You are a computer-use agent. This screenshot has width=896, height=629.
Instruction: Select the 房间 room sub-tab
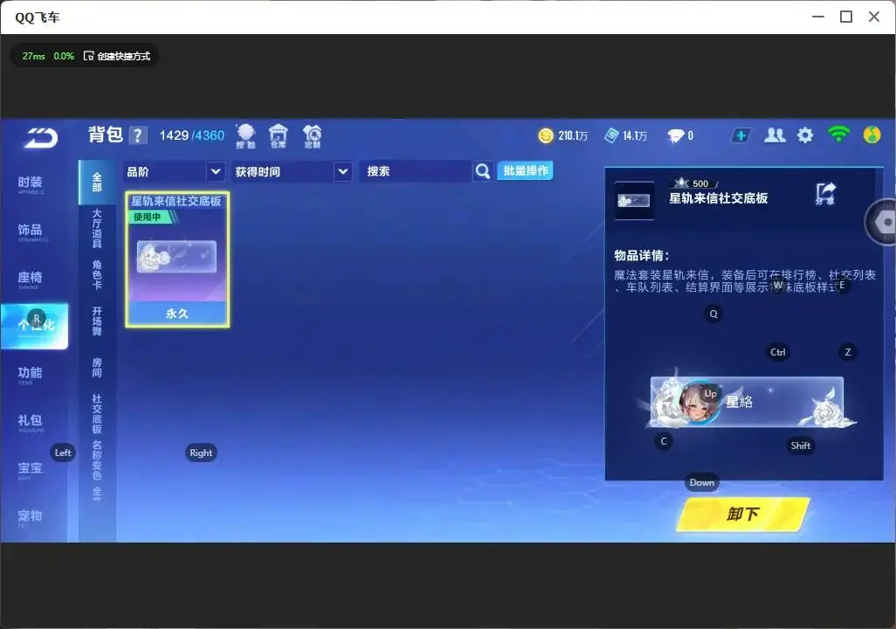pos(97,368)
